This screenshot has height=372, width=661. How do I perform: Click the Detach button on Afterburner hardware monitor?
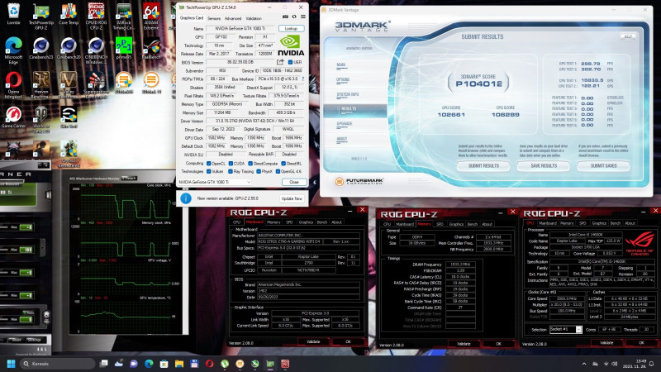click(x=129, y=179)
